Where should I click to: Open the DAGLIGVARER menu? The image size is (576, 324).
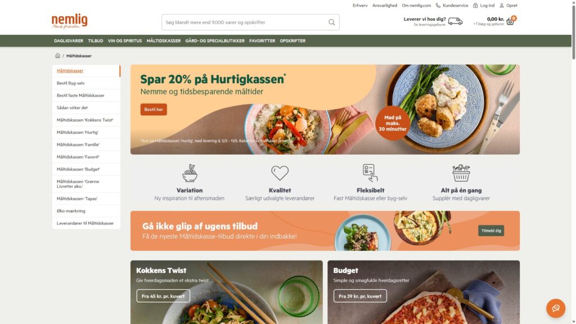(69, 40)
